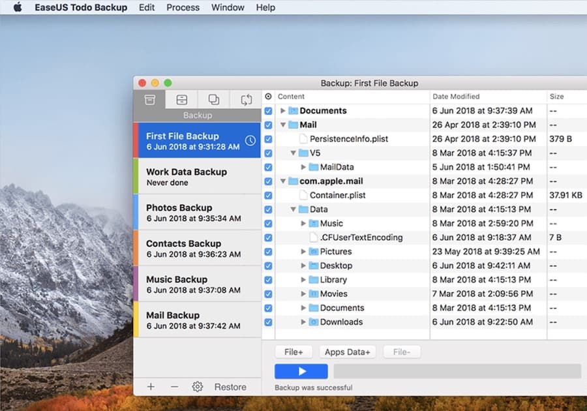Add a new backup with the plus icon
587x411 pixels.
[151, 386]
